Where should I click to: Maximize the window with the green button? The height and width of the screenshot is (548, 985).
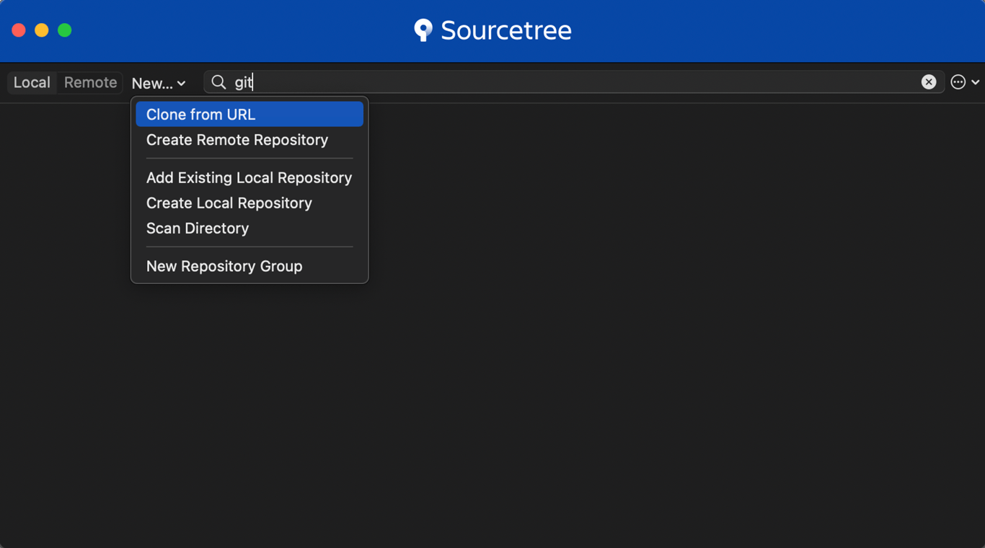click(x=65, y=30)
